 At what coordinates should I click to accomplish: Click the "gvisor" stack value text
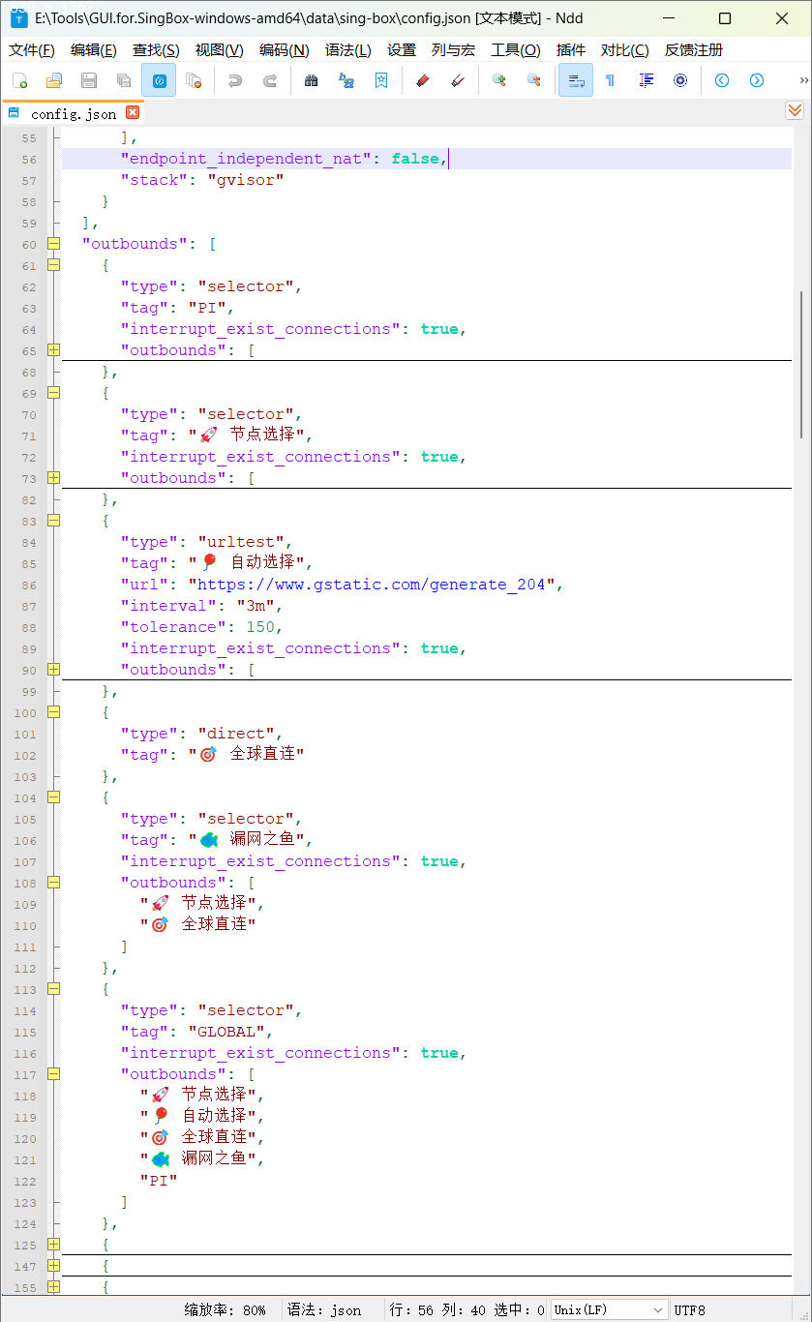246,180
